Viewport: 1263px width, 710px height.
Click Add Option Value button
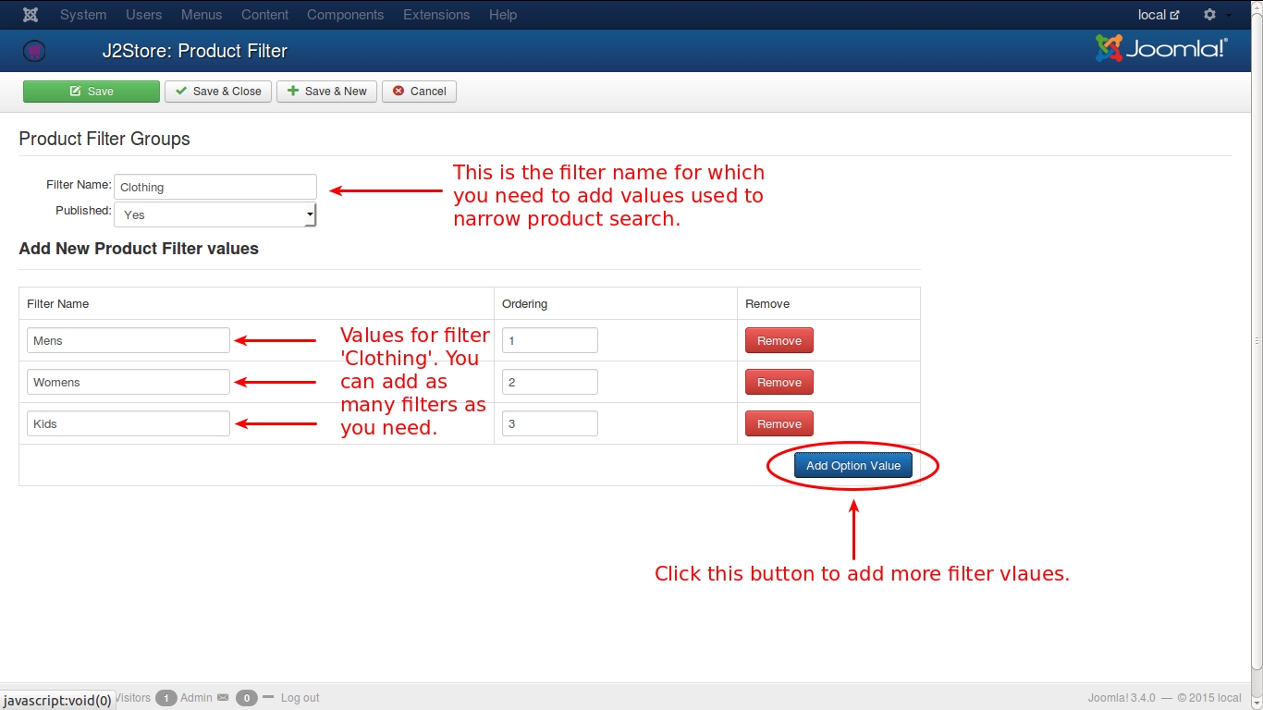pos(852,466)
